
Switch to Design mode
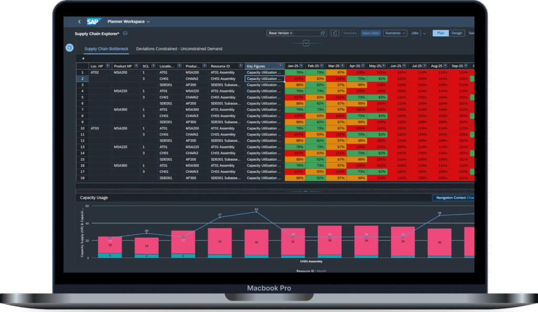point(456,33)
